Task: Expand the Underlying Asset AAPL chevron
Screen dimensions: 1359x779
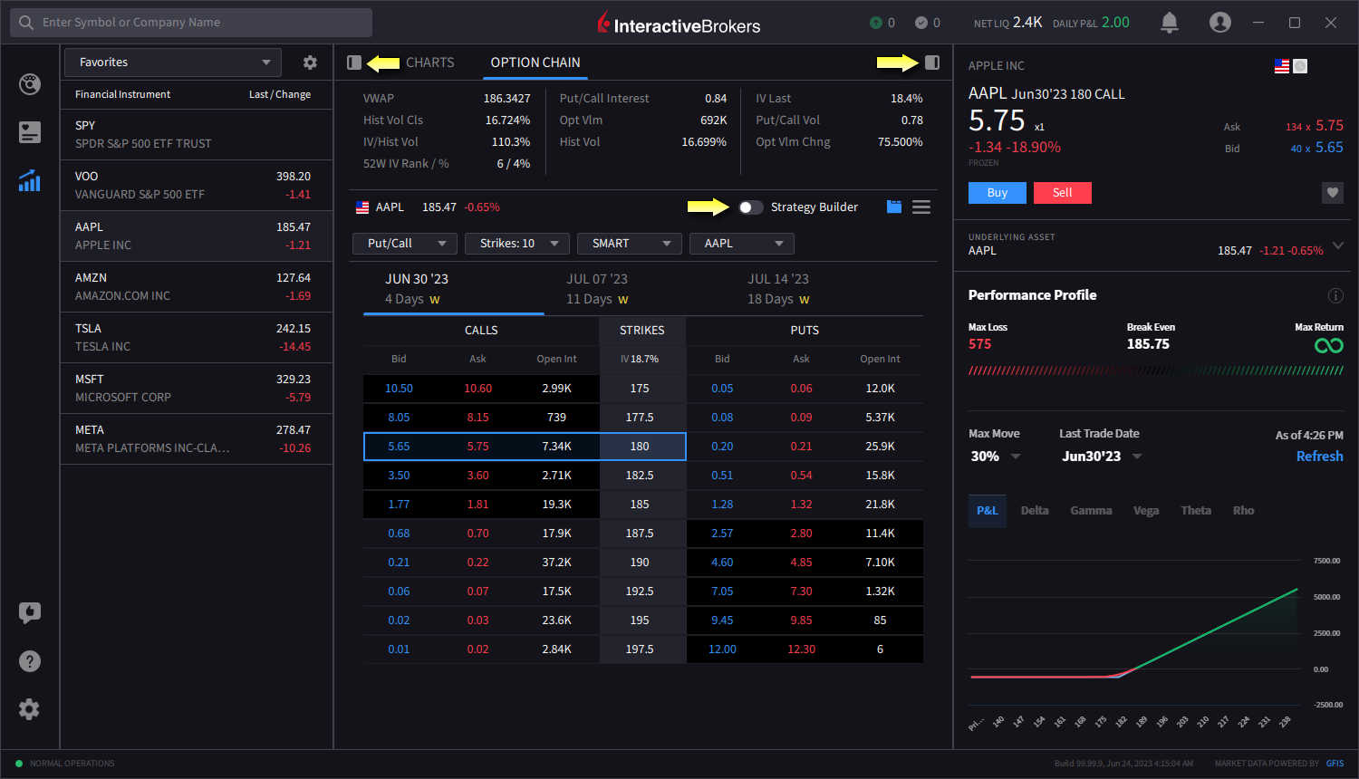Action: [x=1338, y=245]
